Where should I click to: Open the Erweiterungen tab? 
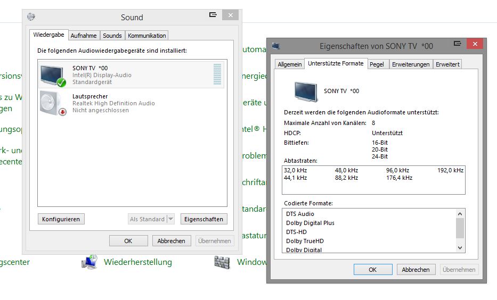pyautogui.click(x=410, y=64)
